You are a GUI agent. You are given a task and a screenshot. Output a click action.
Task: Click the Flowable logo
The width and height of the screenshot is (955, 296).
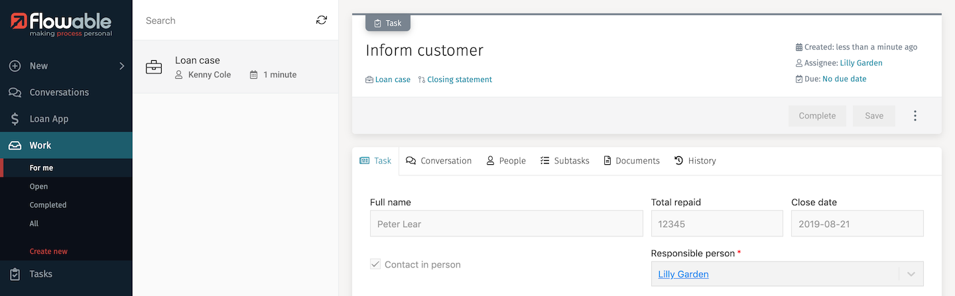tap(61, 25)
